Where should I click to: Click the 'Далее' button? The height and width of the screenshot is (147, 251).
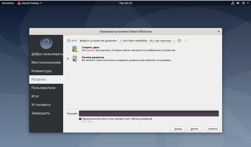click(x=194, y=129)
